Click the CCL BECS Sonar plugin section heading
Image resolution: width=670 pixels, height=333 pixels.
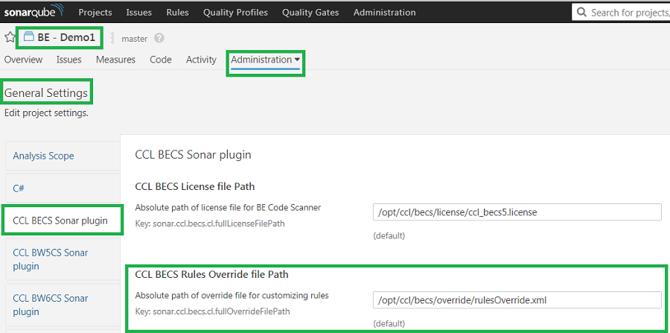click(193, 154)
